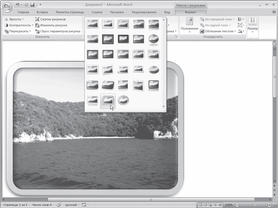Open the Перекрасить recolor dropdown
The image size is (278, 208).
click(18, 31)
